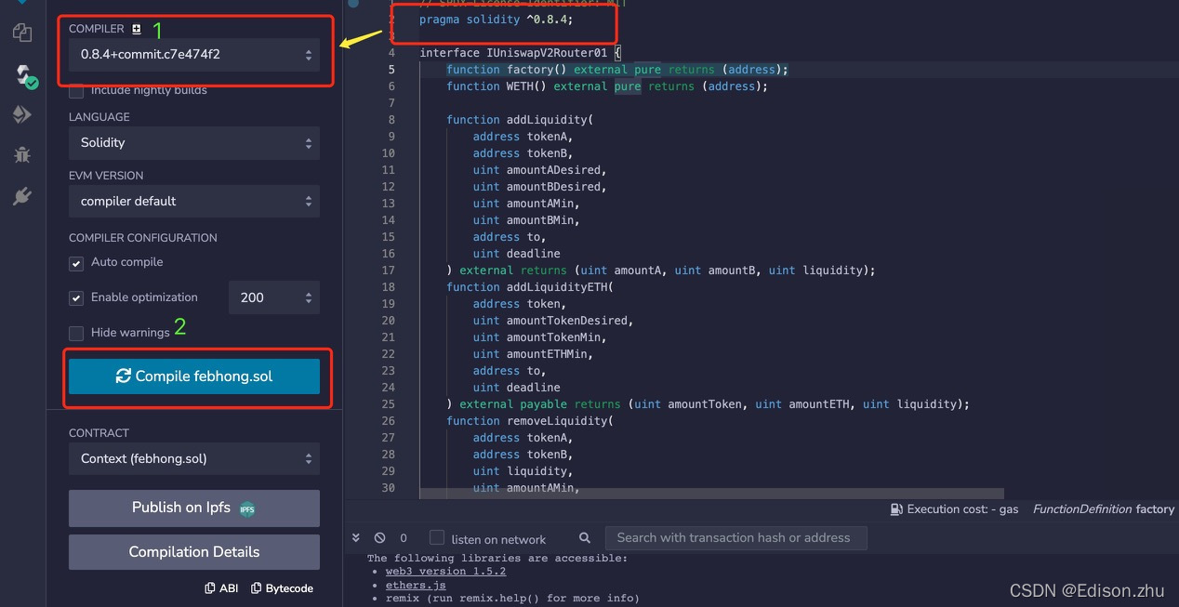Open the Contract Context (febhong.sol) dropdown

click(x=194, y=459)
